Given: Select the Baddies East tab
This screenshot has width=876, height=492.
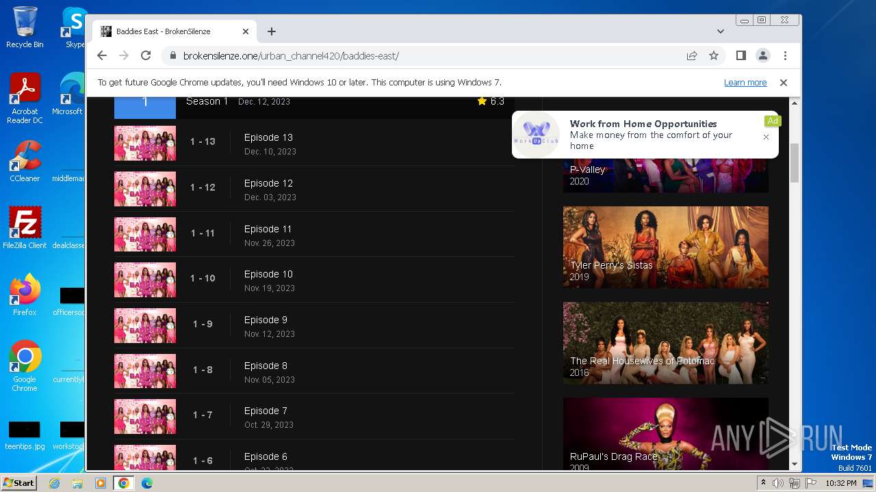Looking at the screenshot, I should 175,31.
